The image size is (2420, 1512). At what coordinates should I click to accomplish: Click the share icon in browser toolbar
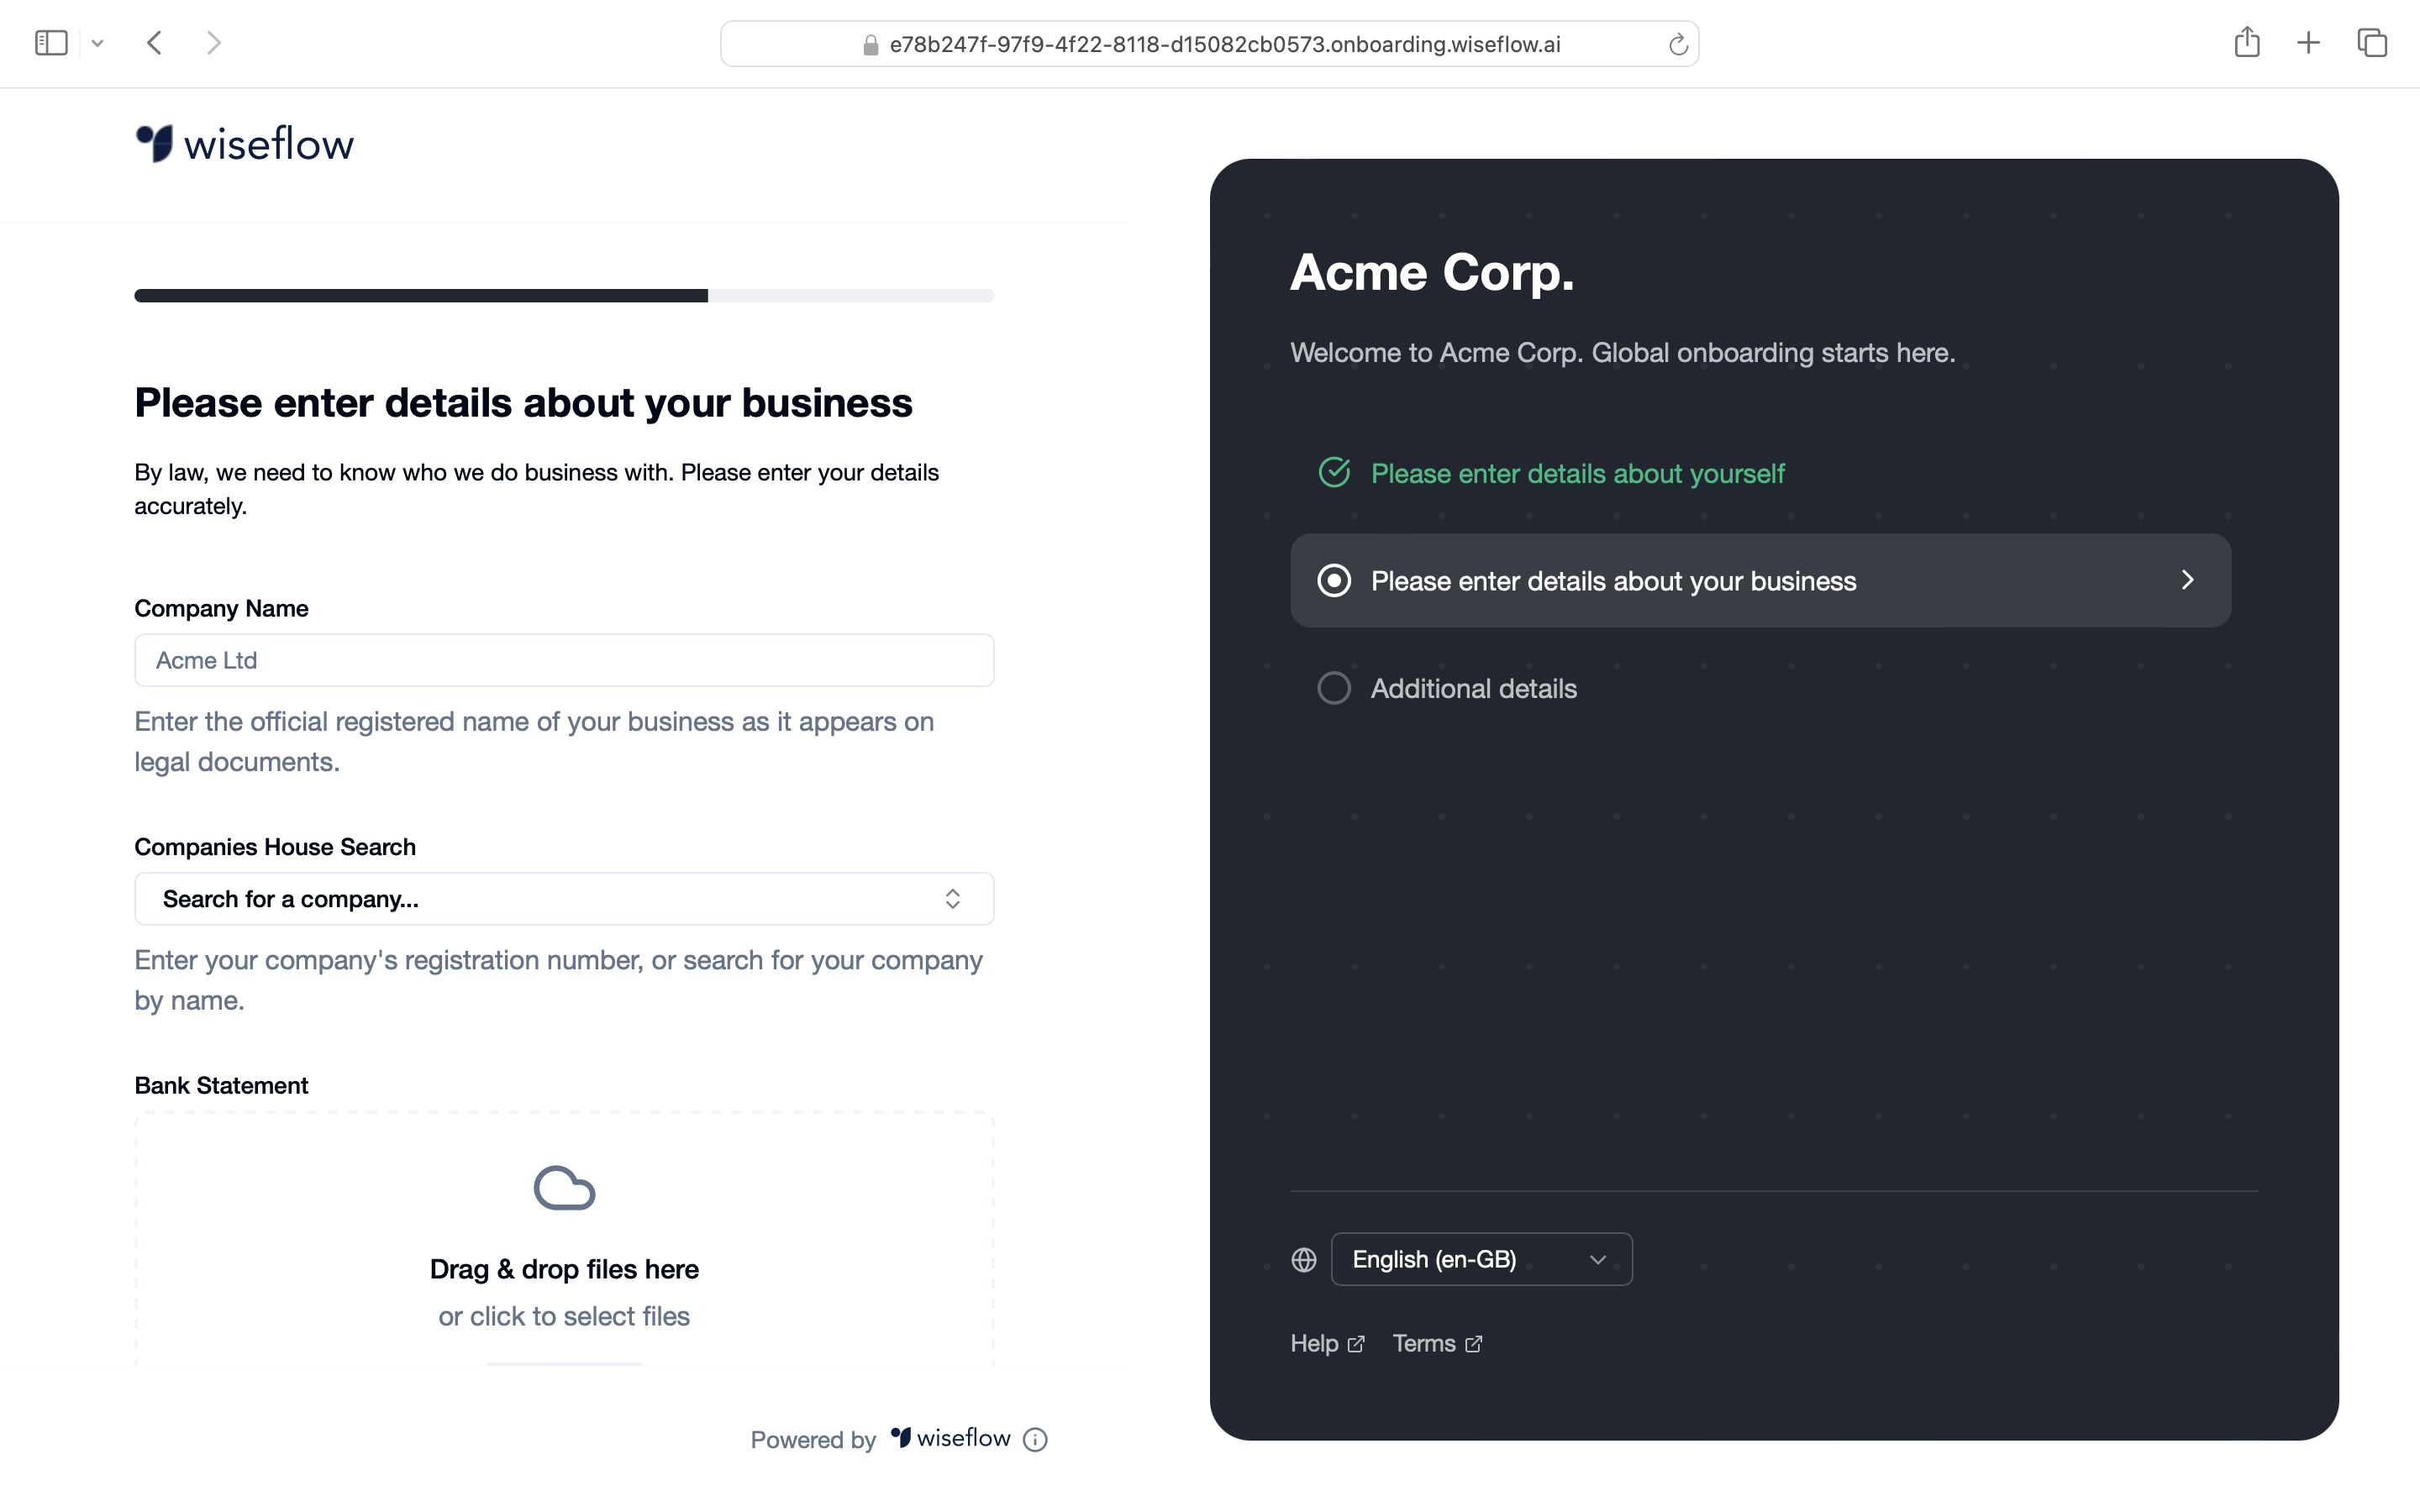click(x=2247, y=42)
